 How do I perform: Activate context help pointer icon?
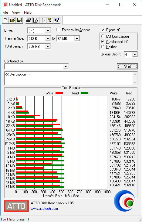(x=57, y=20)
